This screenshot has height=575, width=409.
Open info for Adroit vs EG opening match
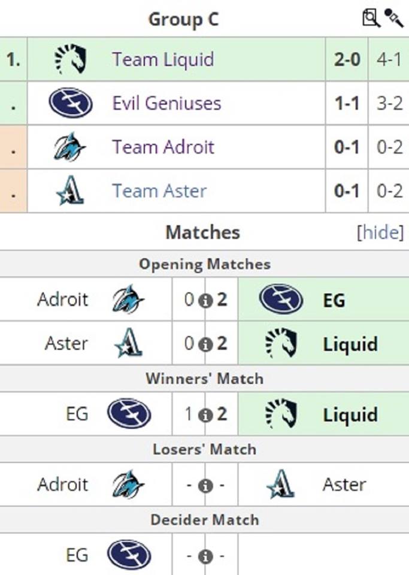[205, 300]
